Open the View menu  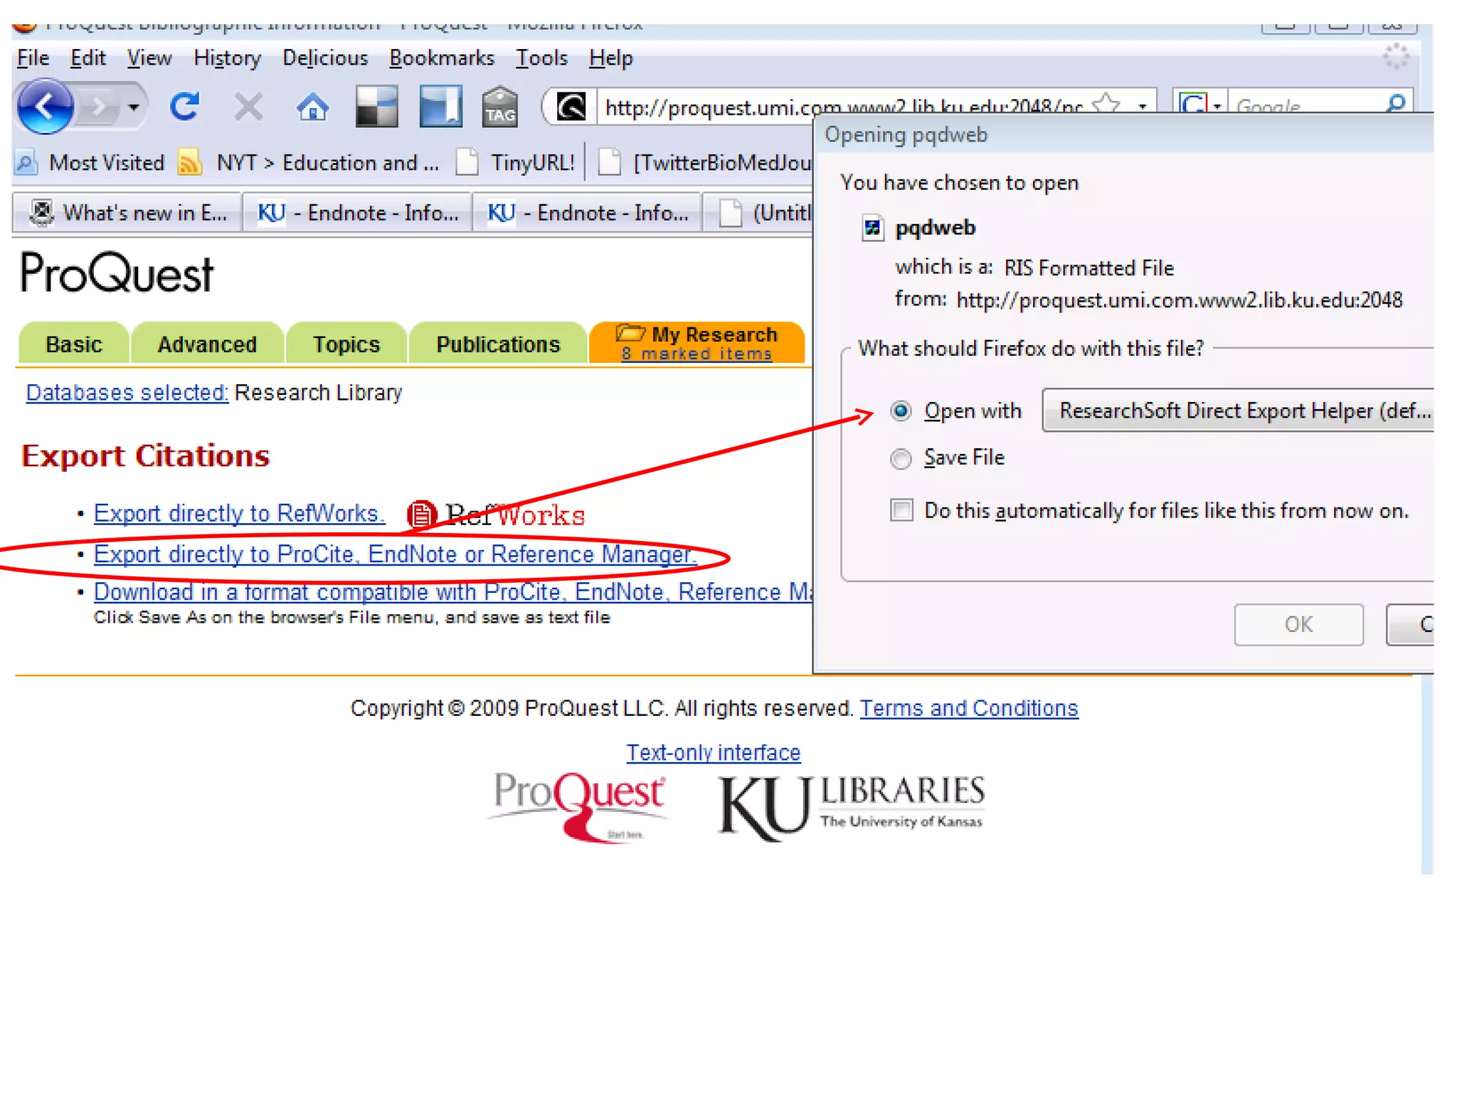click(x=149, y=58)
